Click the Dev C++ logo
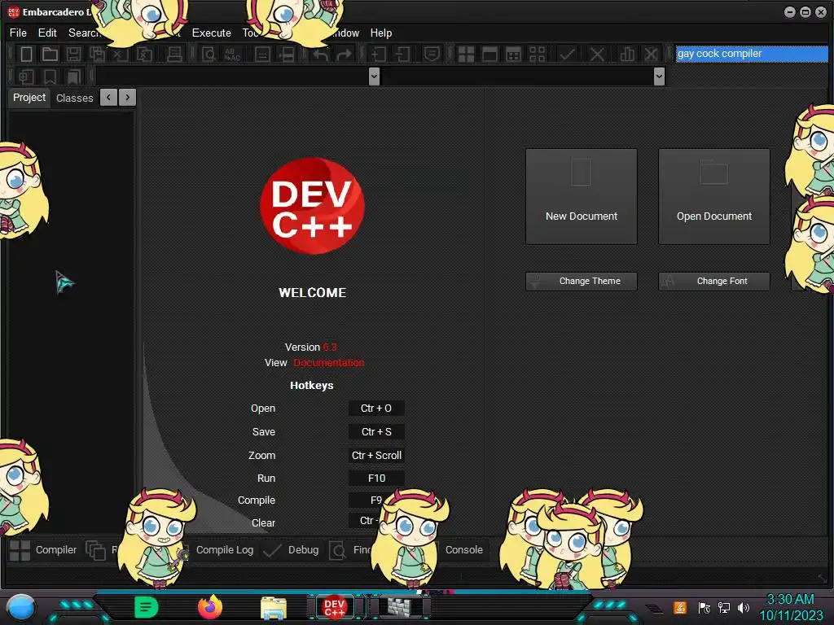The image size is (834, 625). coord(312,205)
